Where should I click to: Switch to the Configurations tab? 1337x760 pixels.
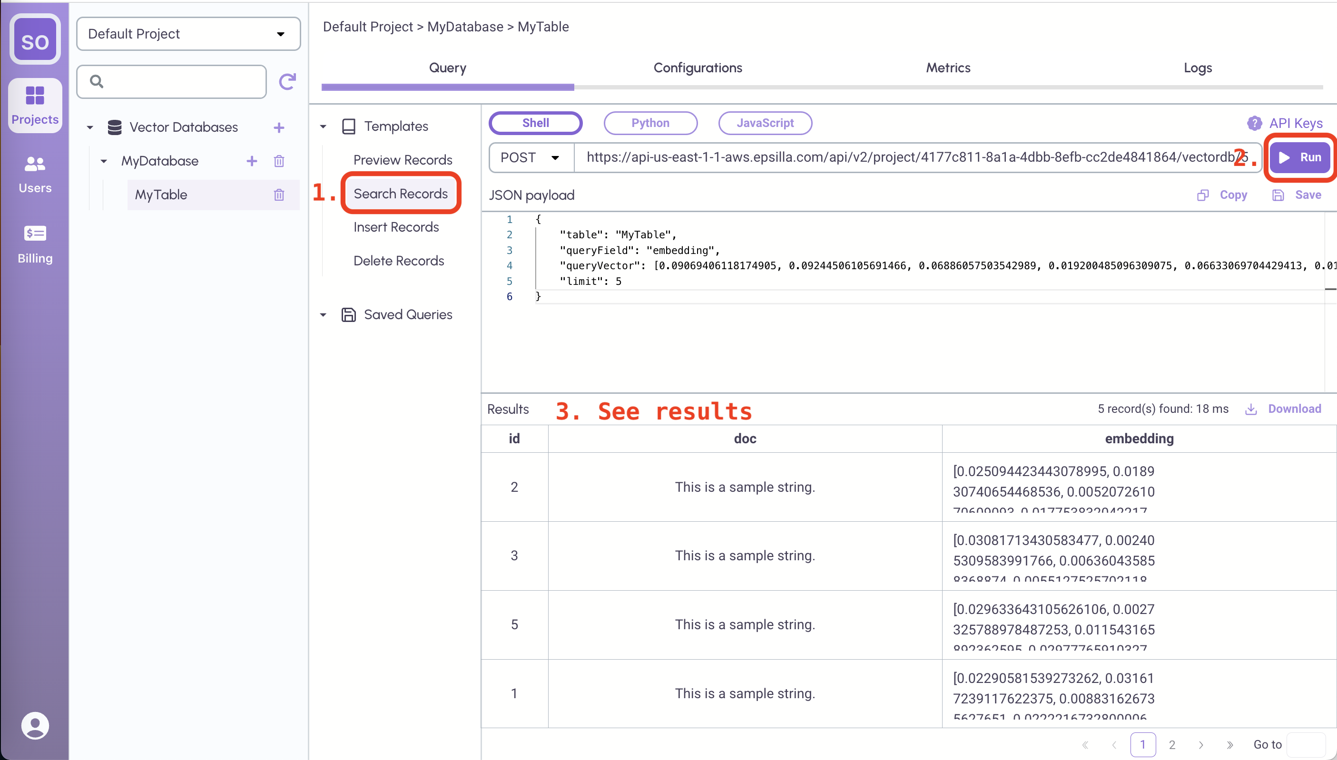click(x=698, y=68)
